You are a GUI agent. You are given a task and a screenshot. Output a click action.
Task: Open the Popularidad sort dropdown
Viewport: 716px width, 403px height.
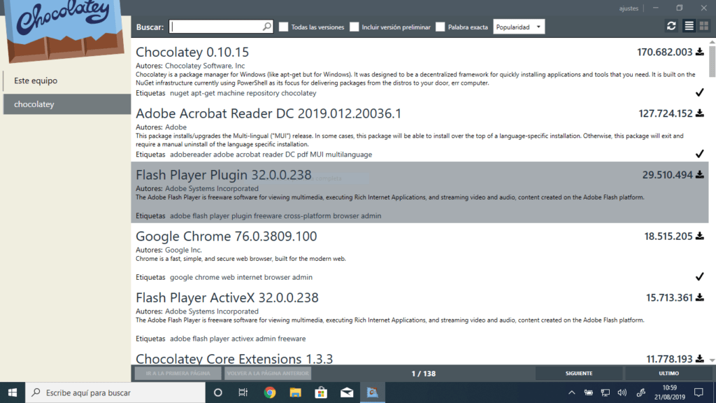(519, 27)
